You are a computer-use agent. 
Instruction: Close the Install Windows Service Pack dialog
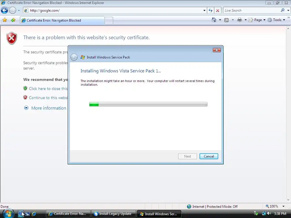[x=217, y=50]
